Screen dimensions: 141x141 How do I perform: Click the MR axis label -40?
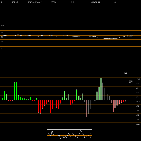pos(138,111)
